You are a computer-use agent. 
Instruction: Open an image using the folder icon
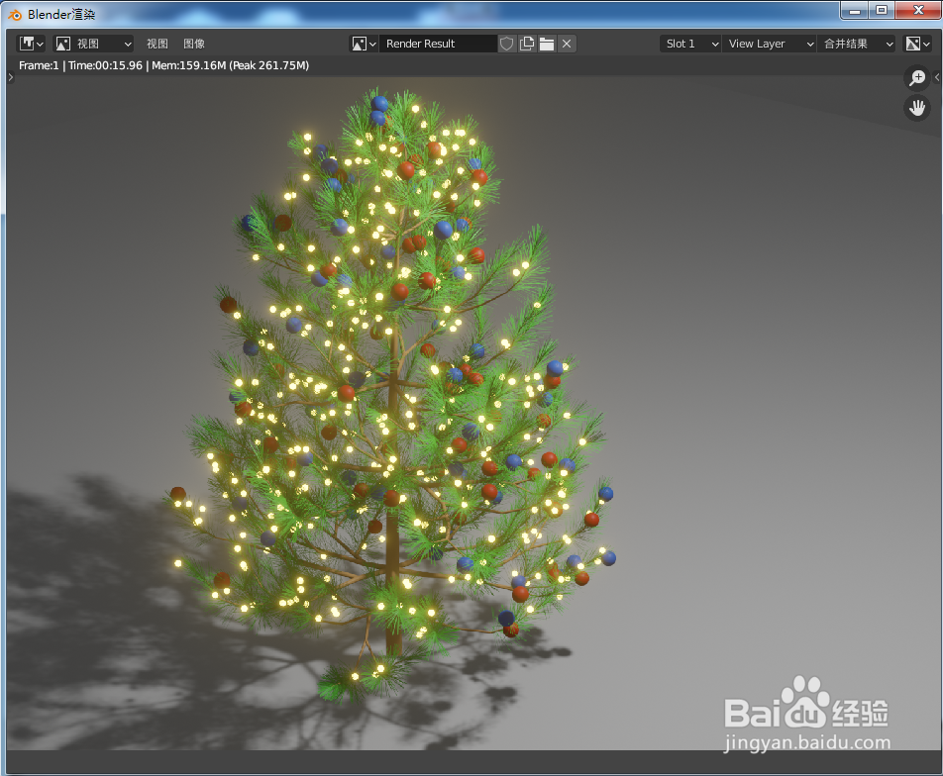[546, 43]
